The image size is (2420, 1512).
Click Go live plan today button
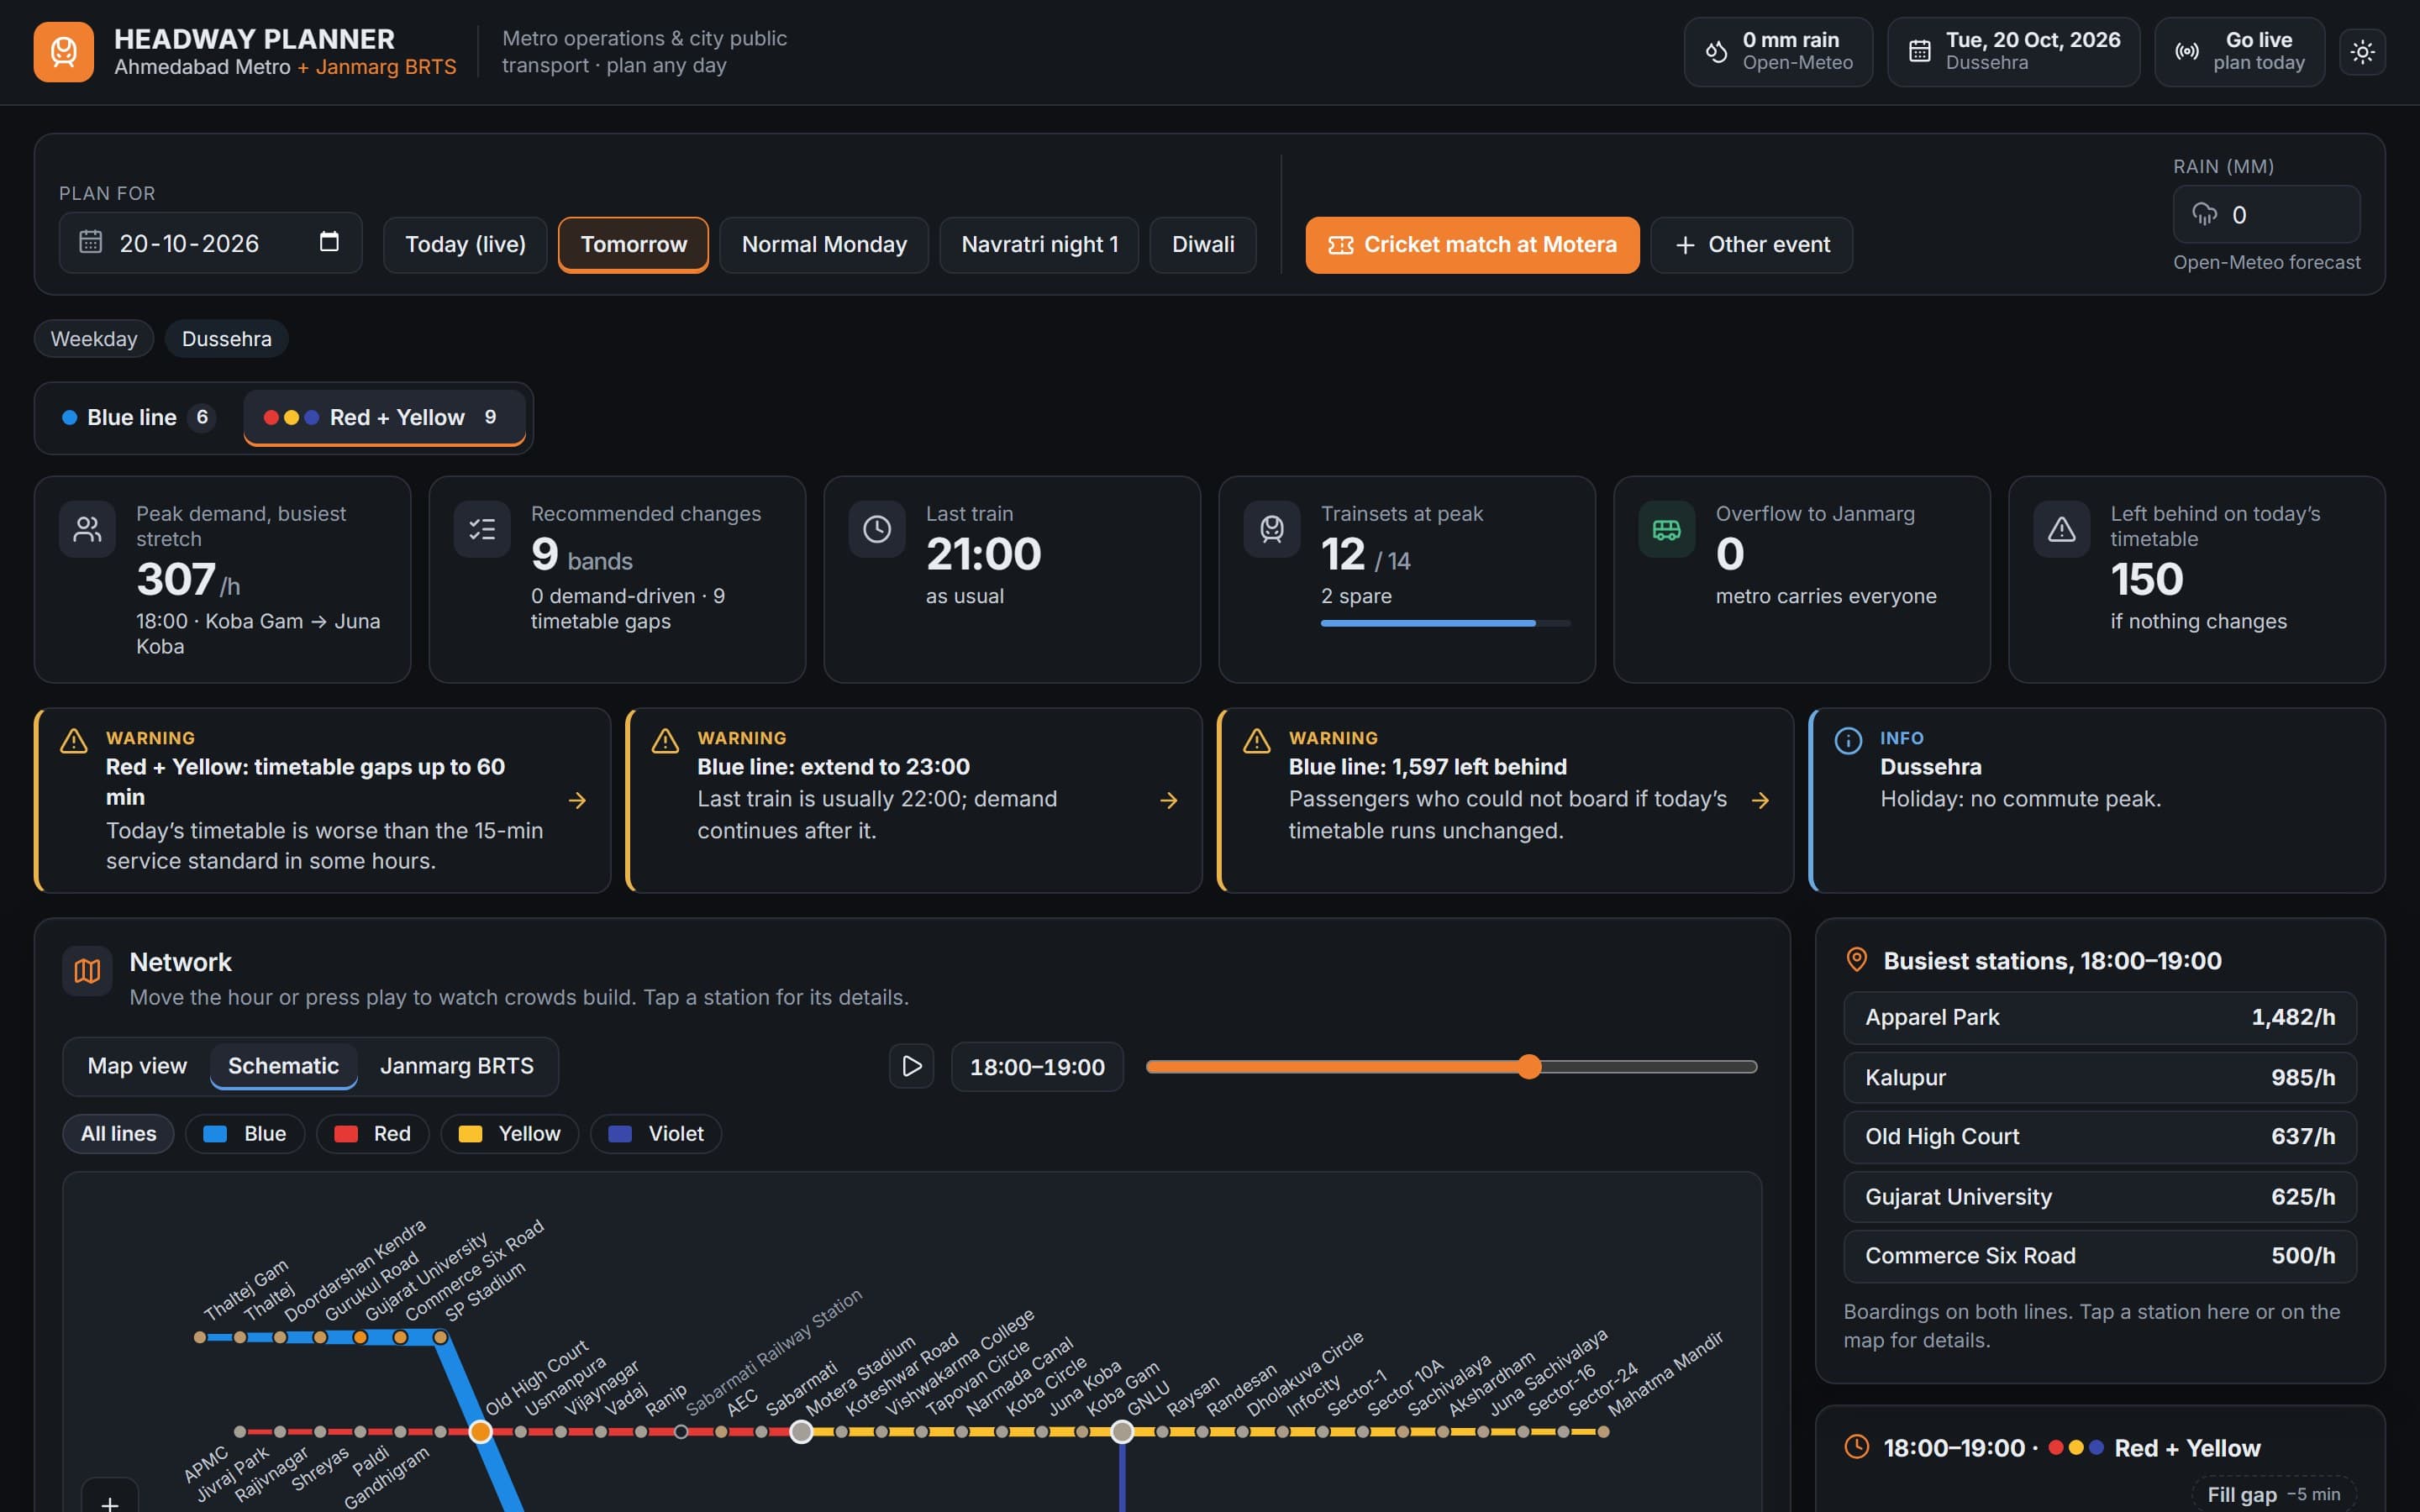(x=2240, y=52)
